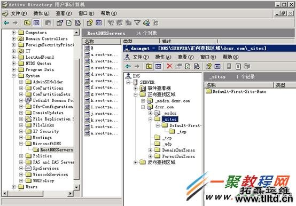
Task: Open 操作 menu in dnsmgmt window
Action: click(x=163, y=57)
